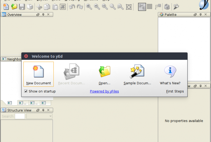Click Recent Documents in Welcome dialog
Image resolution: width=211 pixels, height=142 pixels.
click(x=72, y=74)
